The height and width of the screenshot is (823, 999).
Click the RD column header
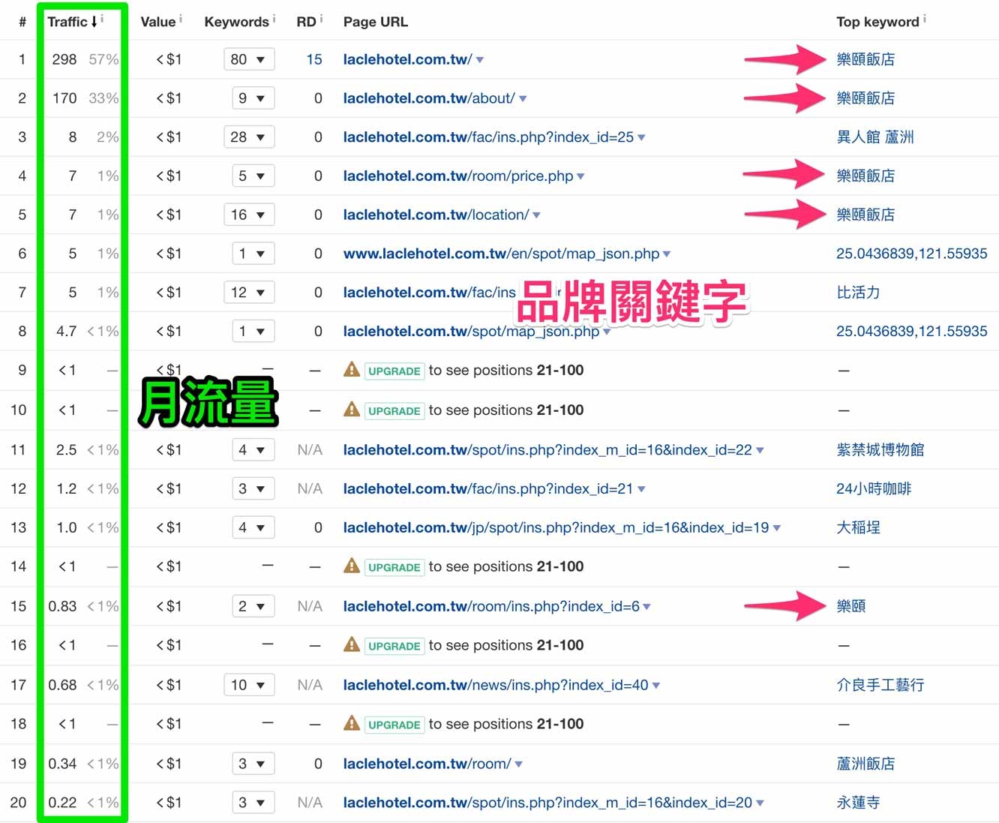point(306,22)
